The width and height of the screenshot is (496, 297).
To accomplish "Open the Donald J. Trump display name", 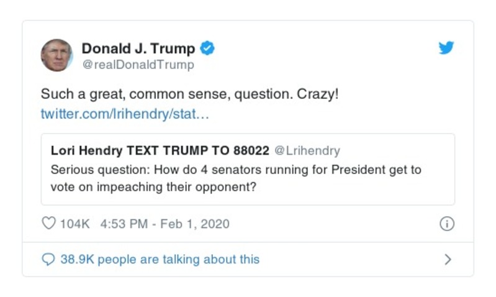I will pyautogui.click(x=138, y=48).
